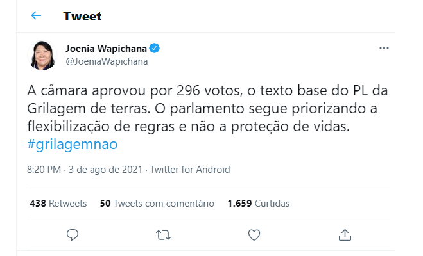
Task: Click the Joenia Wapichana display name
Action: click(x=106, y=48)
